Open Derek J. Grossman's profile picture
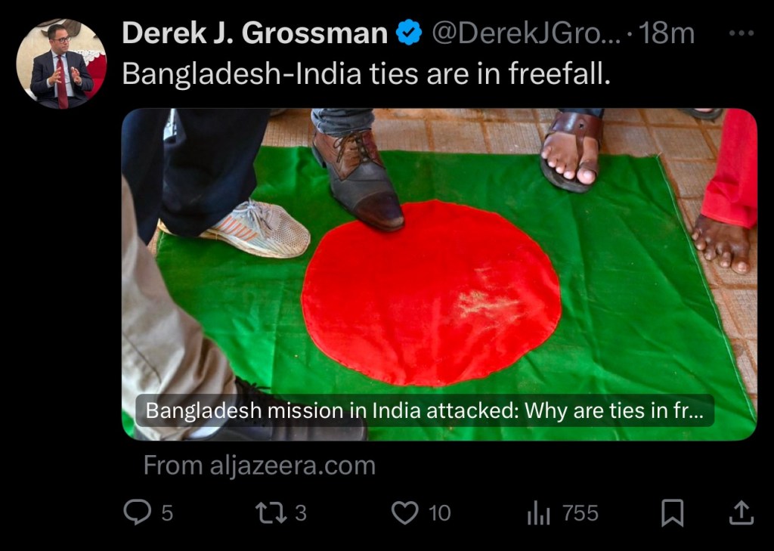This screenshot has width=774, height=551. click(x=61, y=63)
